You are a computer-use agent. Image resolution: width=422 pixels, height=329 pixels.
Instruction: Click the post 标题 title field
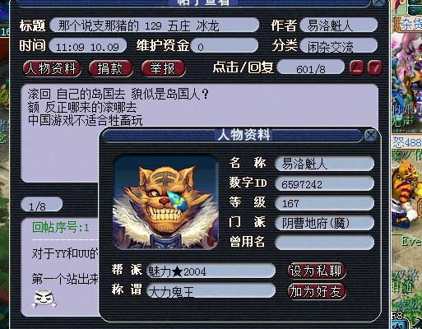coord(155,25)
